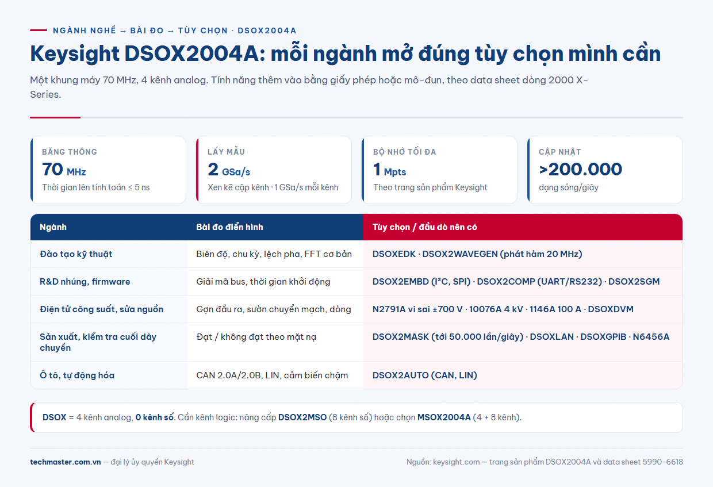713x487 pixels.
Task: Click the '>200.000' value
Action: [580, 170]
